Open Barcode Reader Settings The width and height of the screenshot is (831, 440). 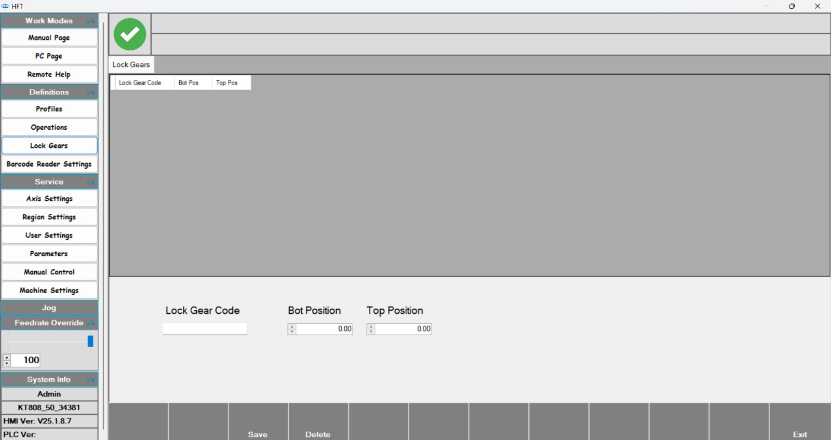point(49,164)
